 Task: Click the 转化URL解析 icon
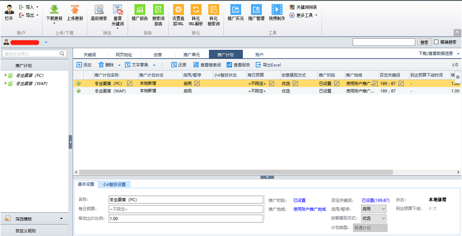(196, 9)
